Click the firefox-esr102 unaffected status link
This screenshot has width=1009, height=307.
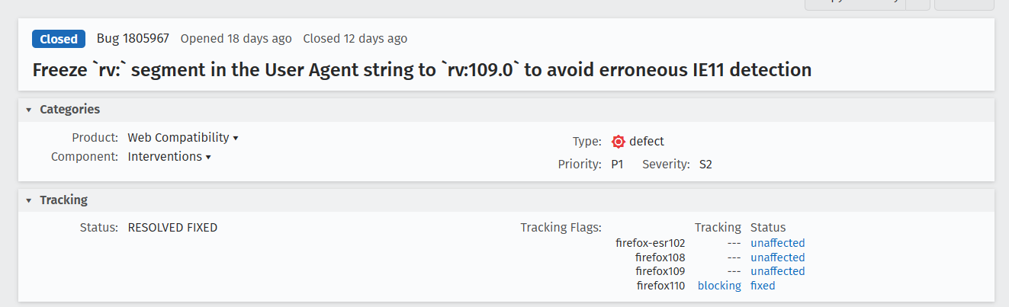pos(777,244)
